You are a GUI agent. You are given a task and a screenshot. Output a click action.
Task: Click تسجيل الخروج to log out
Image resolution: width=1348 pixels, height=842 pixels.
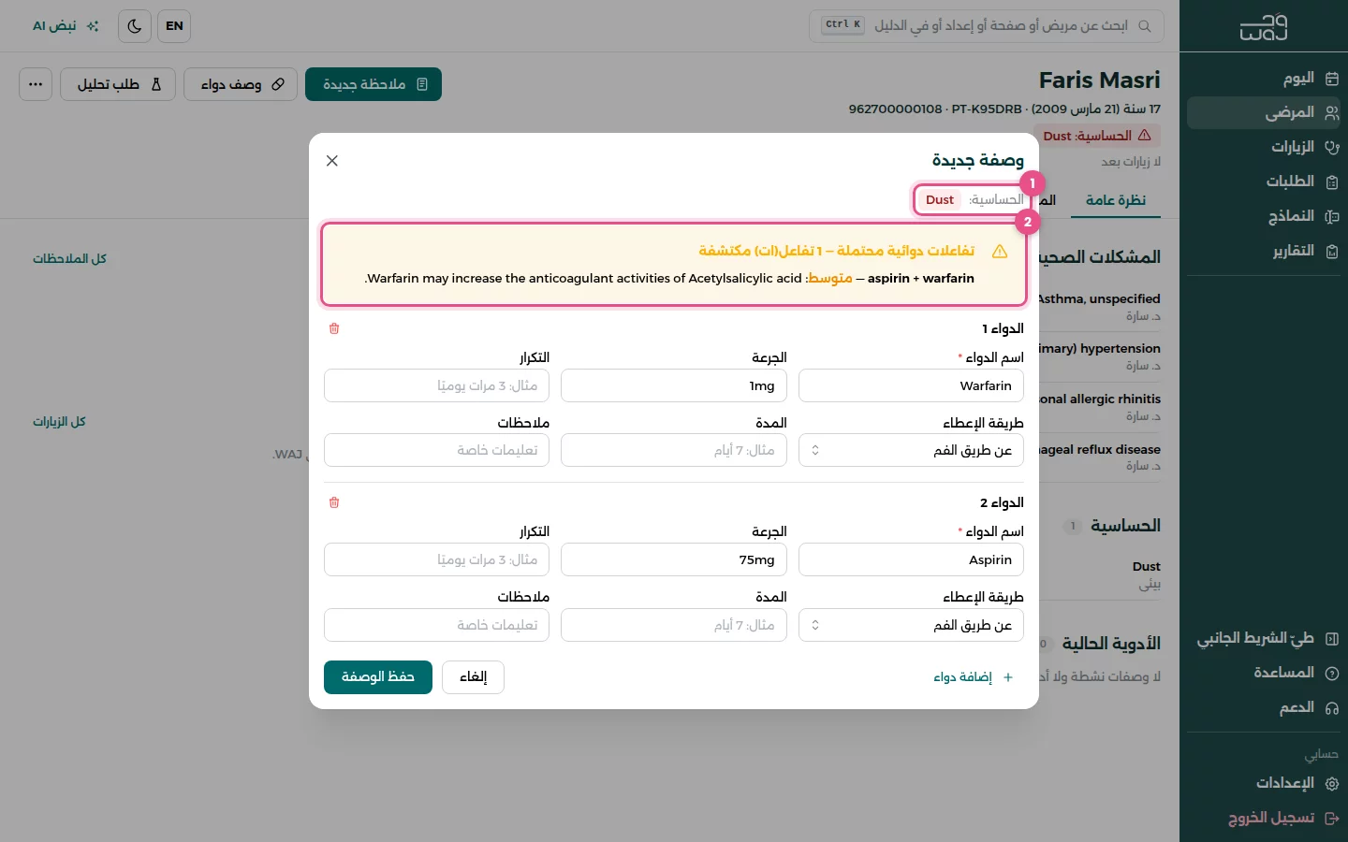(1264, 818)
